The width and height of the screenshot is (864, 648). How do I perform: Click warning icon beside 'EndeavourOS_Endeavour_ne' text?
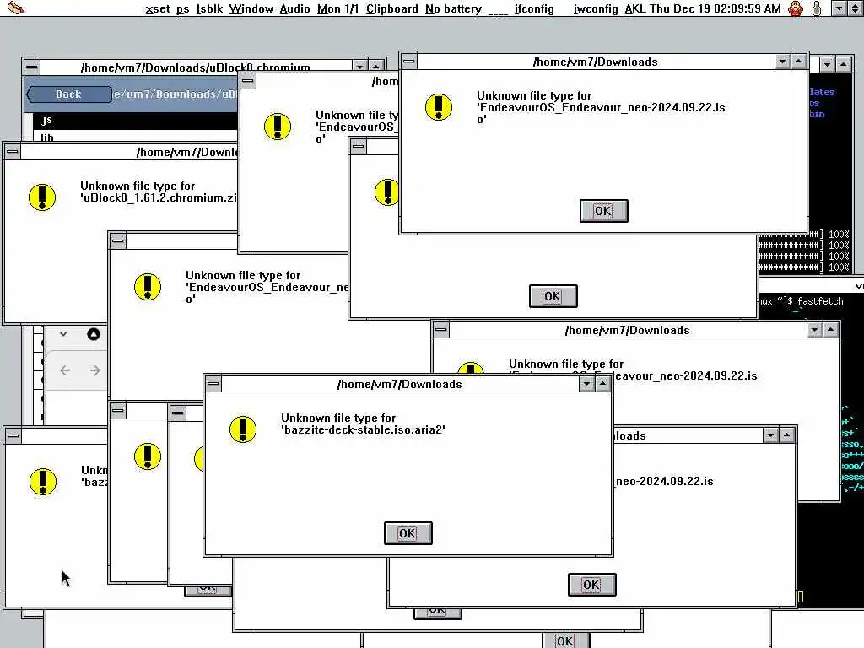coord(147,287)
